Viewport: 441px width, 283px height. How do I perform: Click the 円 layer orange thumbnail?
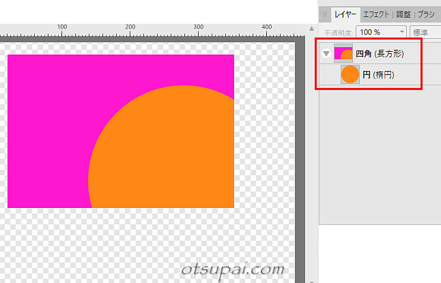pos(350,74)
